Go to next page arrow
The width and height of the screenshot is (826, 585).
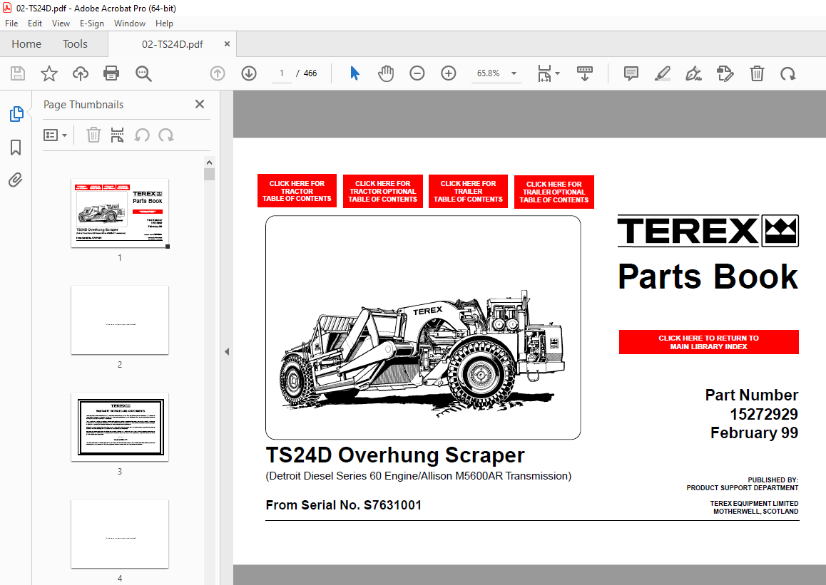point(249,73)
